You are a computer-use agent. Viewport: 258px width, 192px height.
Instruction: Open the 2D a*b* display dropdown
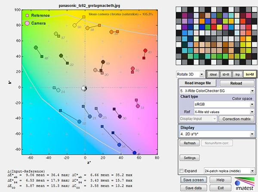[x=217, y=134]
